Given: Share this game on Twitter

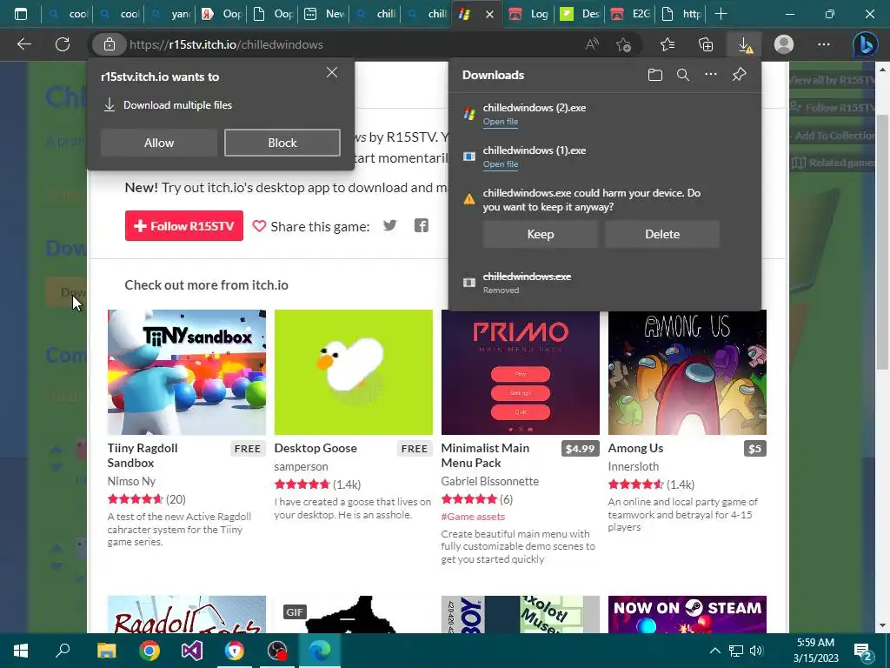Looking at the screenshot, I should pyautogui.click(x=390, y=225).
